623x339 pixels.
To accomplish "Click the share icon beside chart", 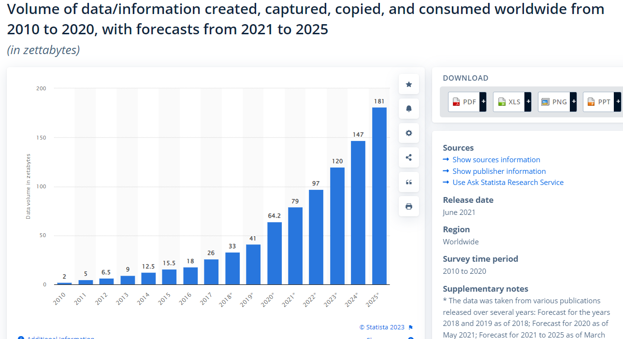I will [409, 157].
